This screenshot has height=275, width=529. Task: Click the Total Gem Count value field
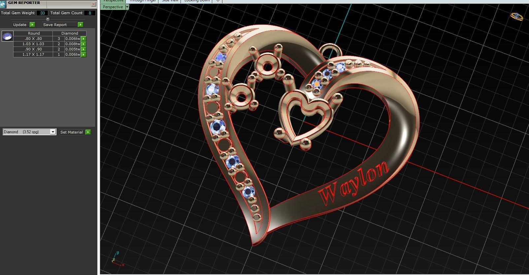90,13
